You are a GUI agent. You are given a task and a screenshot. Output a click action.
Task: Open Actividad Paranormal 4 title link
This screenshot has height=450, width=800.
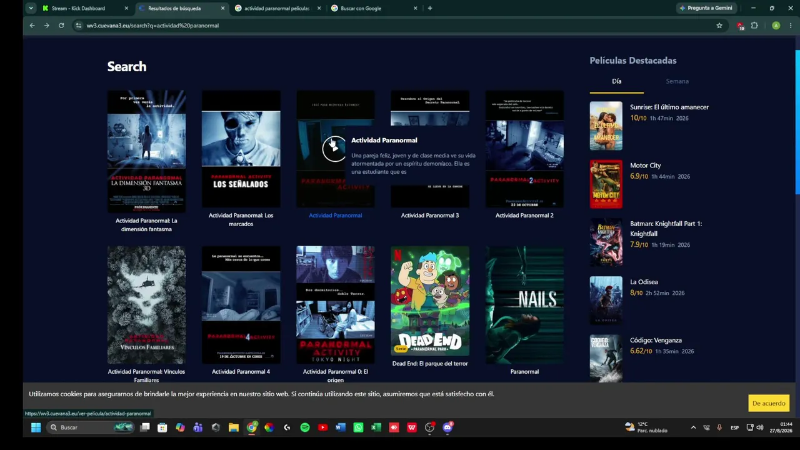(241, 372)
